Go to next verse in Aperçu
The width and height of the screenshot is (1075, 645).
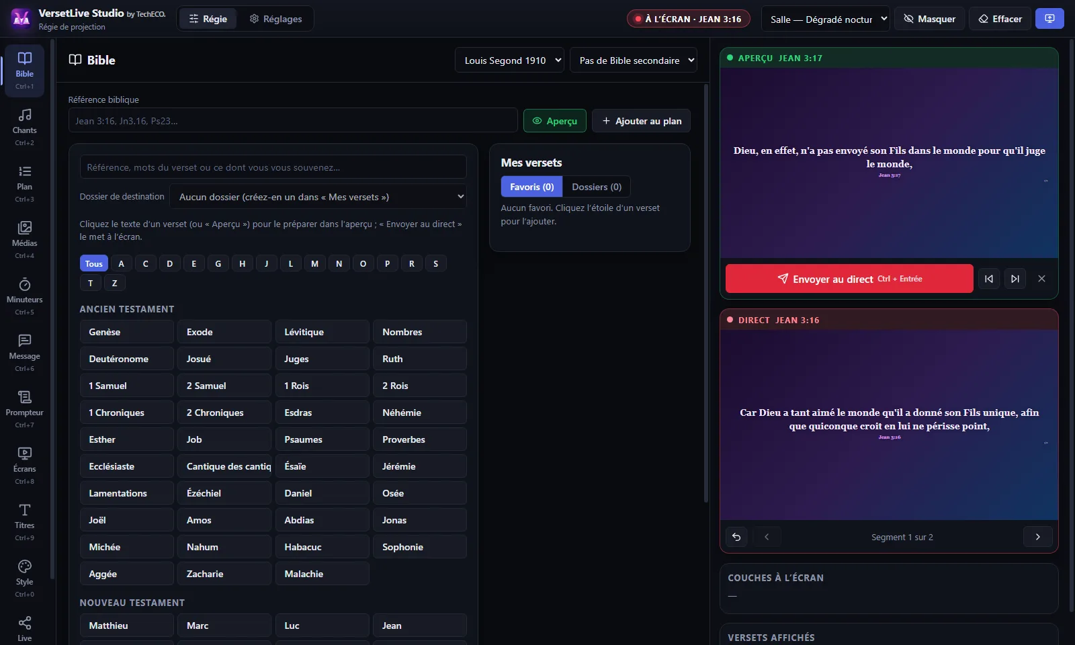click(1015, 279)
